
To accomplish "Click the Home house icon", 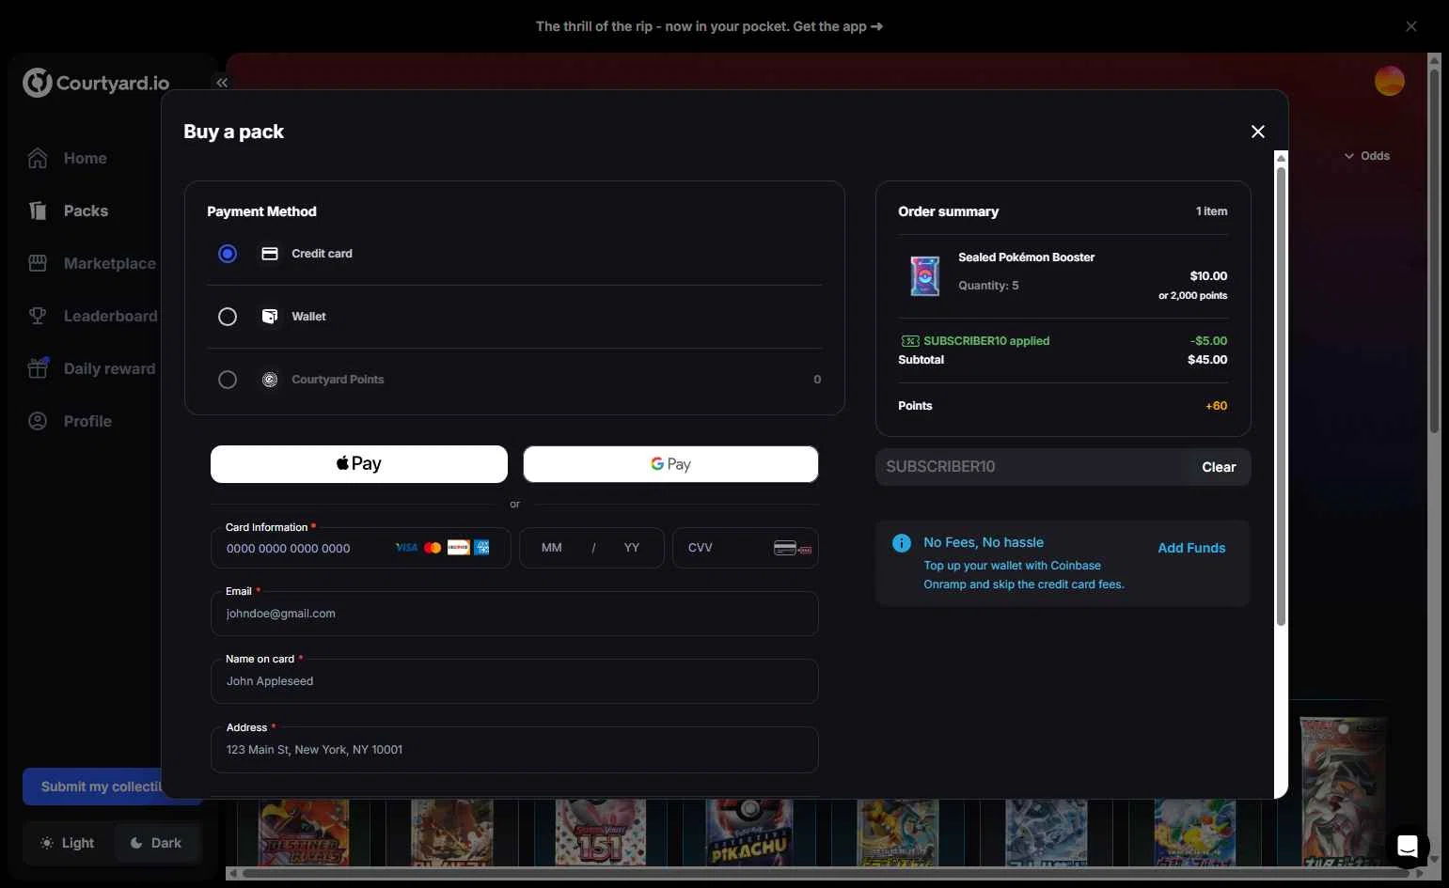I will point(38,158).
